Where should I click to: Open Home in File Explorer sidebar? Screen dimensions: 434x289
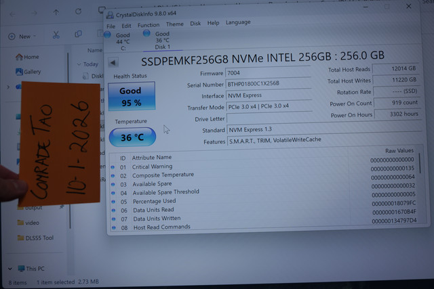27,57
